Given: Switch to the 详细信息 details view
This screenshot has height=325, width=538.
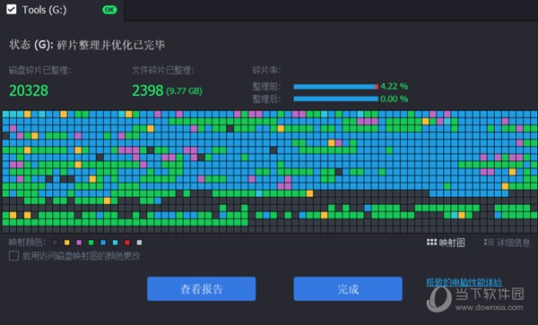Looking at the screenshot, I should (508, 243).
